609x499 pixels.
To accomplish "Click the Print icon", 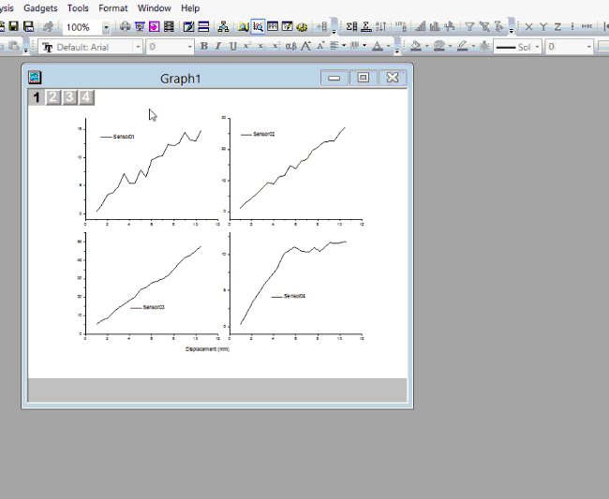I will (125, 26).
